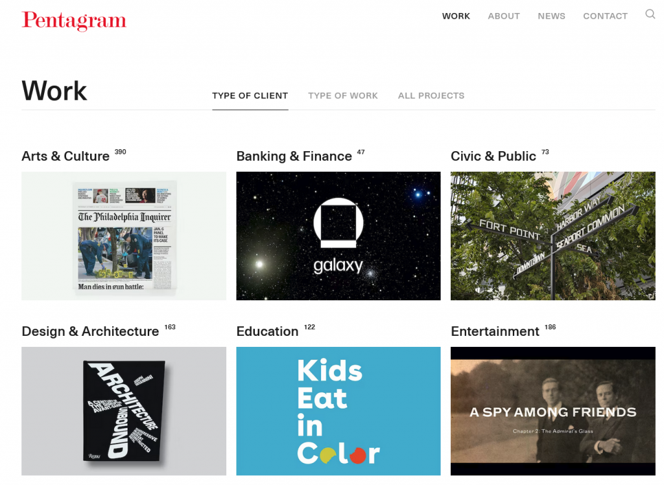This screenshot has height=485, width=664.
Task: Select the Type of Client tab
Action: [x=250, y=96]
